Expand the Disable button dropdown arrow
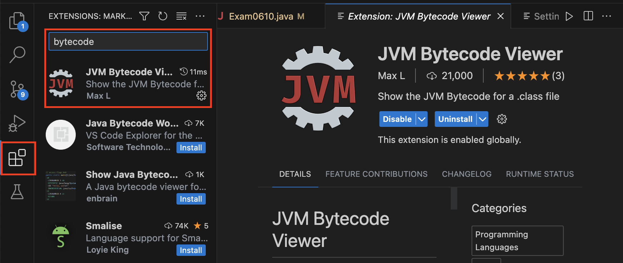The width and height of the screenshot is (623, 263). point(422,119)
